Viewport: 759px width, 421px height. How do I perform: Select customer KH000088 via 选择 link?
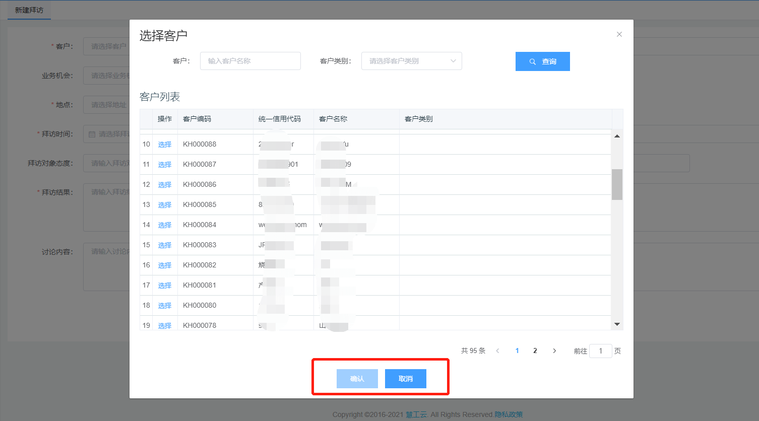(x=165, y=145)
